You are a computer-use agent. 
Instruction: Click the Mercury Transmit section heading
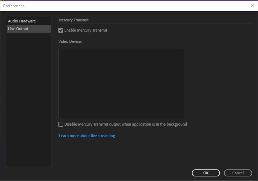[x=73, y=20]
